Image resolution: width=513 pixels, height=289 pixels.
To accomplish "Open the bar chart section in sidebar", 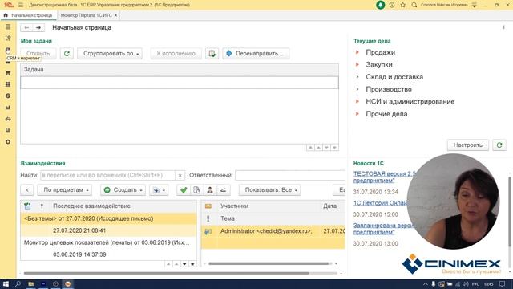I will (x=8, y=107).
